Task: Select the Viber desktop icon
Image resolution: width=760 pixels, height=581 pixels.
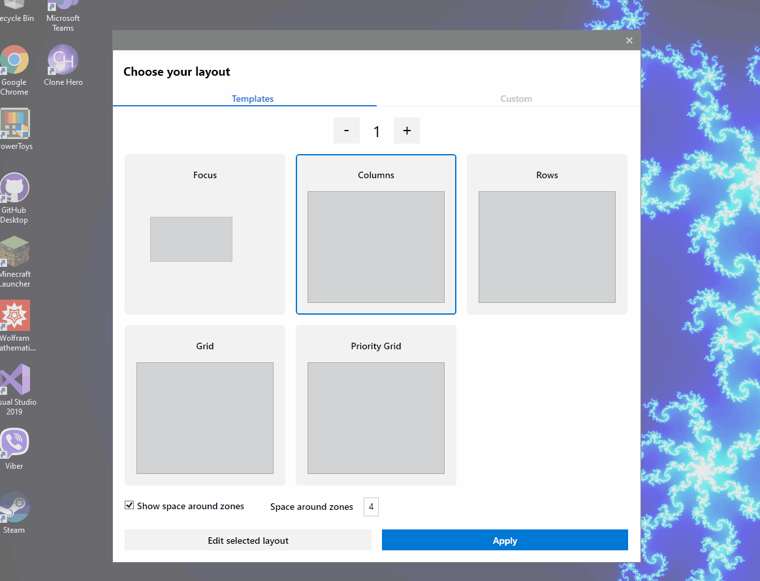Action: click(14, 444)
